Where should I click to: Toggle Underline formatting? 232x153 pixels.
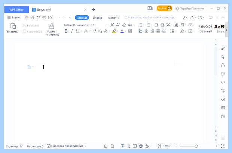tap(77, 31)
